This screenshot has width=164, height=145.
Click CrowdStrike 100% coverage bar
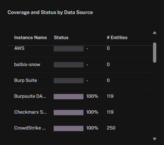(68, 128)
